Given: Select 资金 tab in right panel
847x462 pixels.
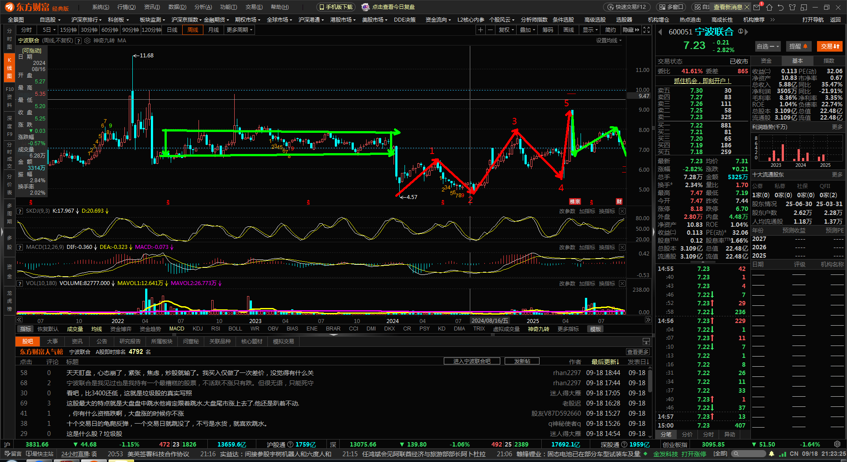Looking at the screenshot, I should click(x=766, y=61).
